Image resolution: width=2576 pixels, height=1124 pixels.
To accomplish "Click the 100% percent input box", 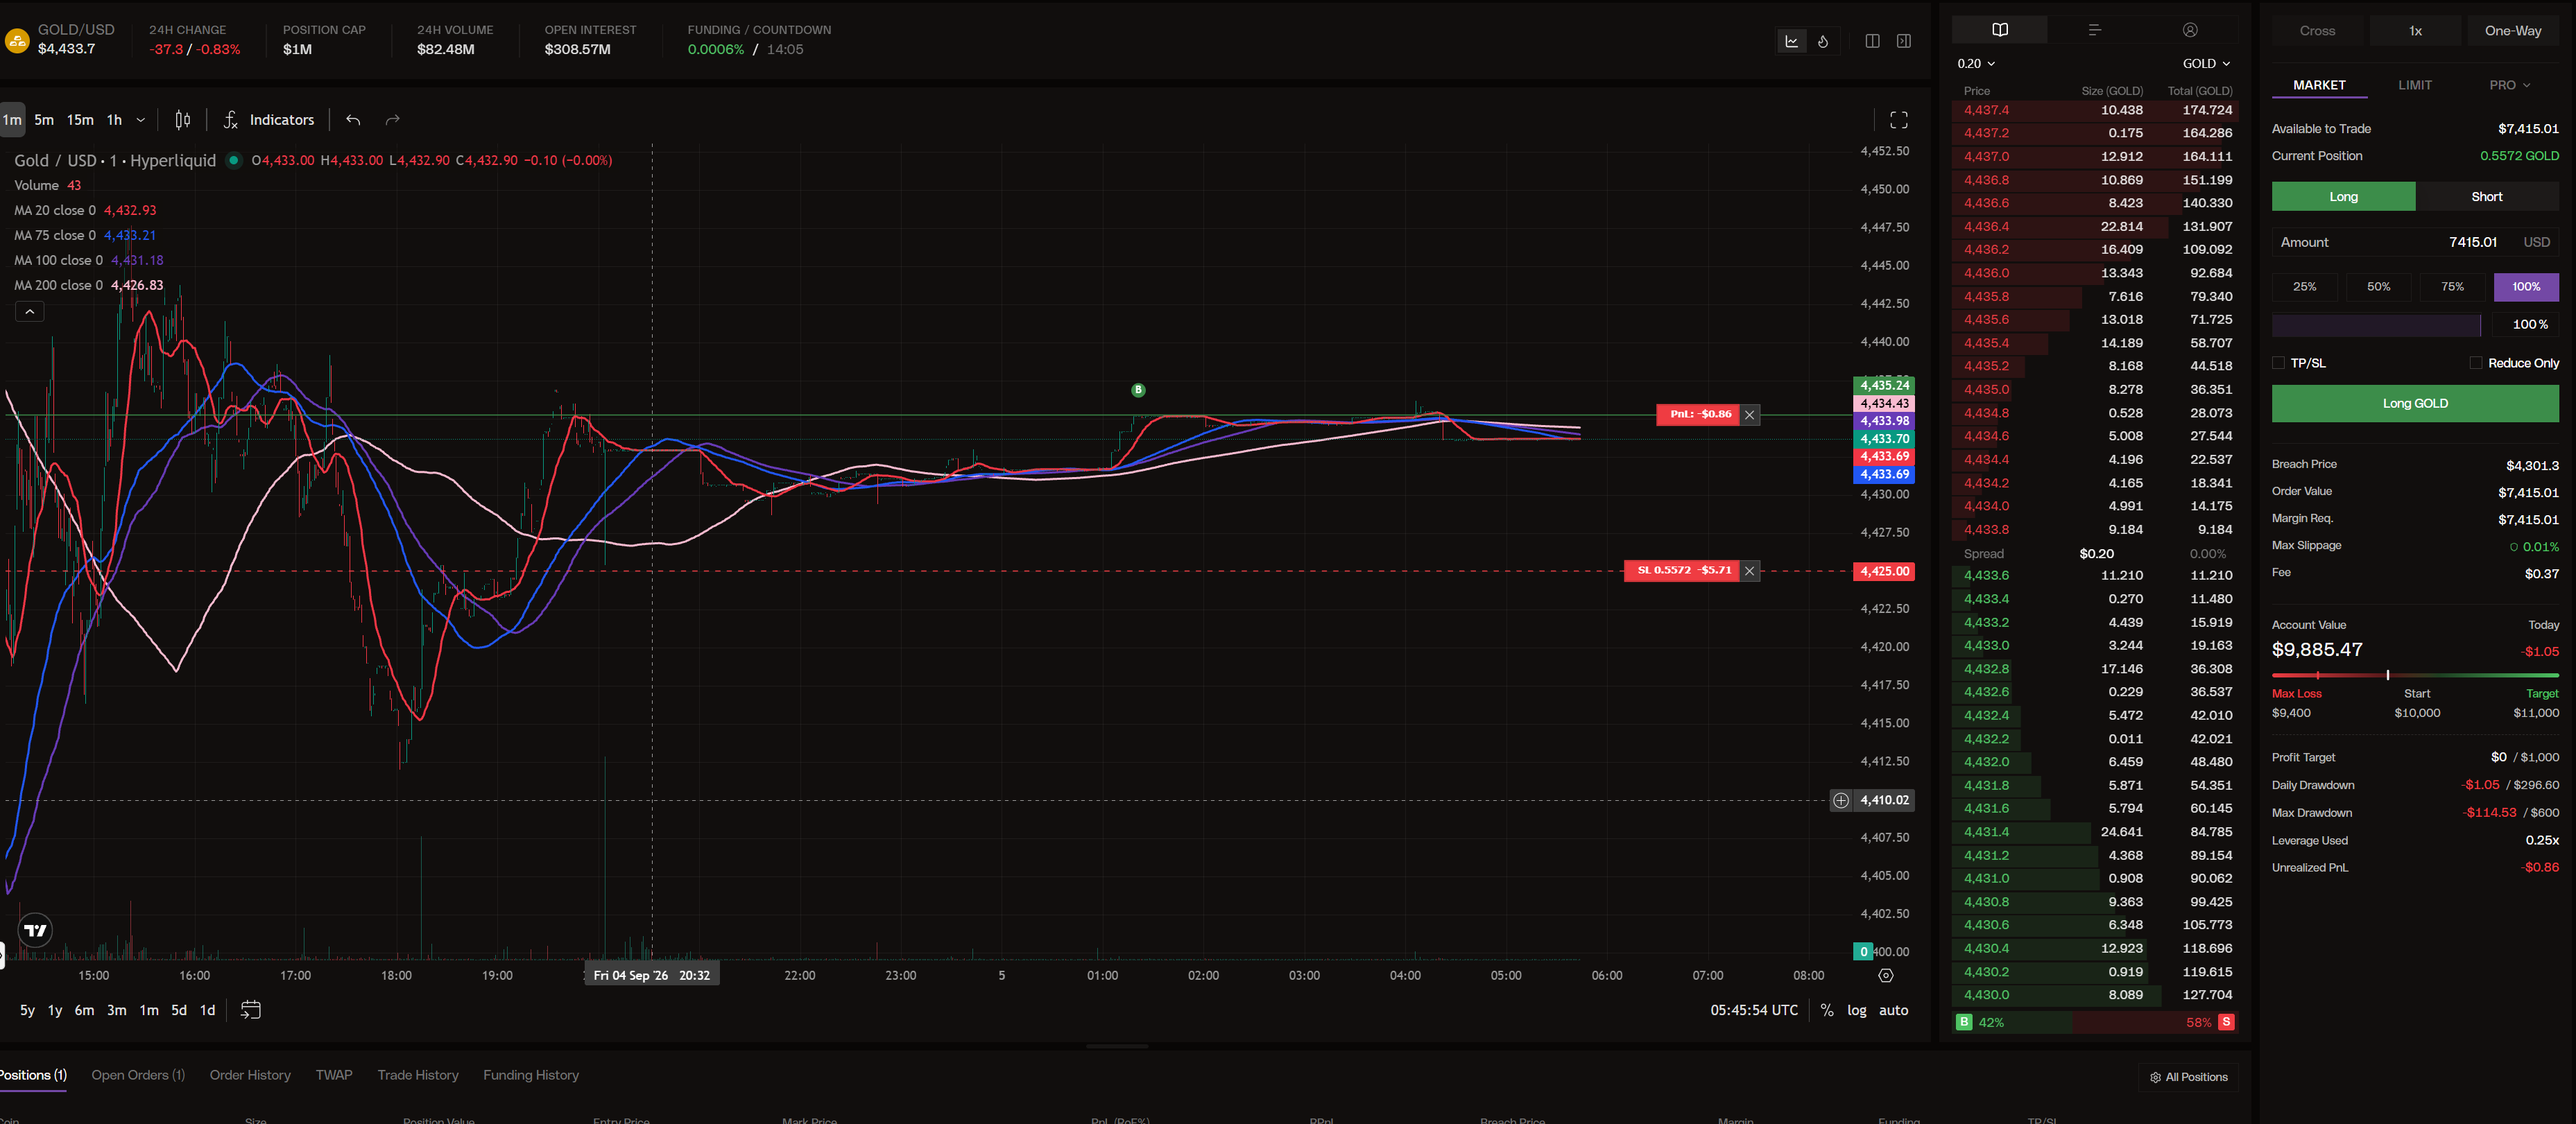I will point(2526,325).
